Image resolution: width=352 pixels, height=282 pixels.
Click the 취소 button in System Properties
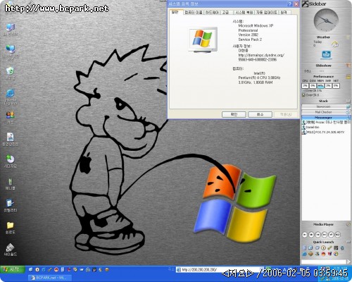click(x=260, y=114)
